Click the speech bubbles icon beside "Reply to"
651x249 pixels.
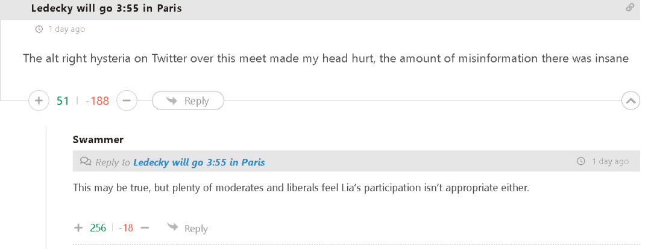(x=86, y=162)
